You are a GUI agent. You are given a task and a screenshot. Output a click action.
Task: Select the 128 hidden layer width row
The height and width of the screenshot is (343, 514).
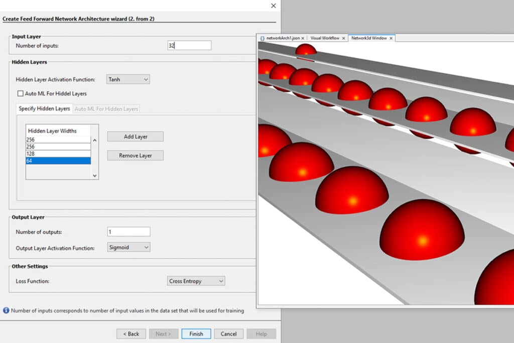[x=58, y=154]
